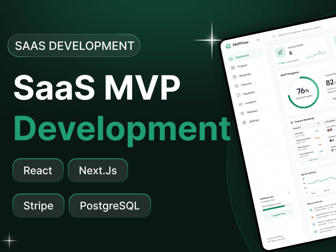Click the Active MVPs sparkline chart
336x252 pixels.
tap(316, 55)
